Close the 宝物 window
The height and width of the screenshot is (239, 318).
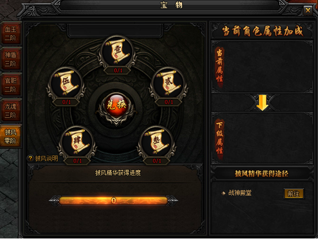click(308, 10)
